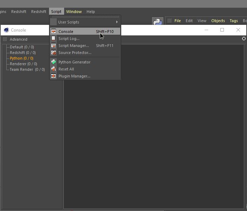Select Redshift category in console tree

point(22,53)
